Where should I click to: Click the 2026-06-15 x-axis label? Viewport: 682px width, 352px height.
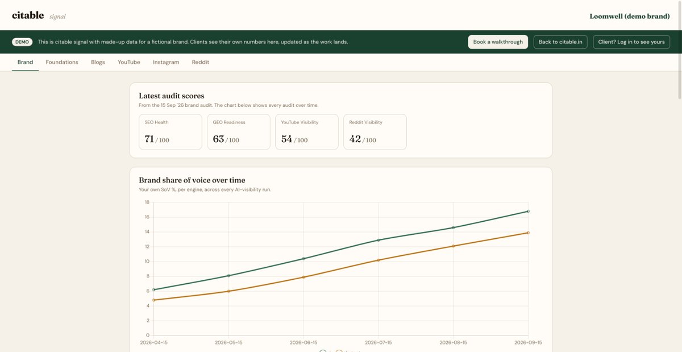(303, 343)
